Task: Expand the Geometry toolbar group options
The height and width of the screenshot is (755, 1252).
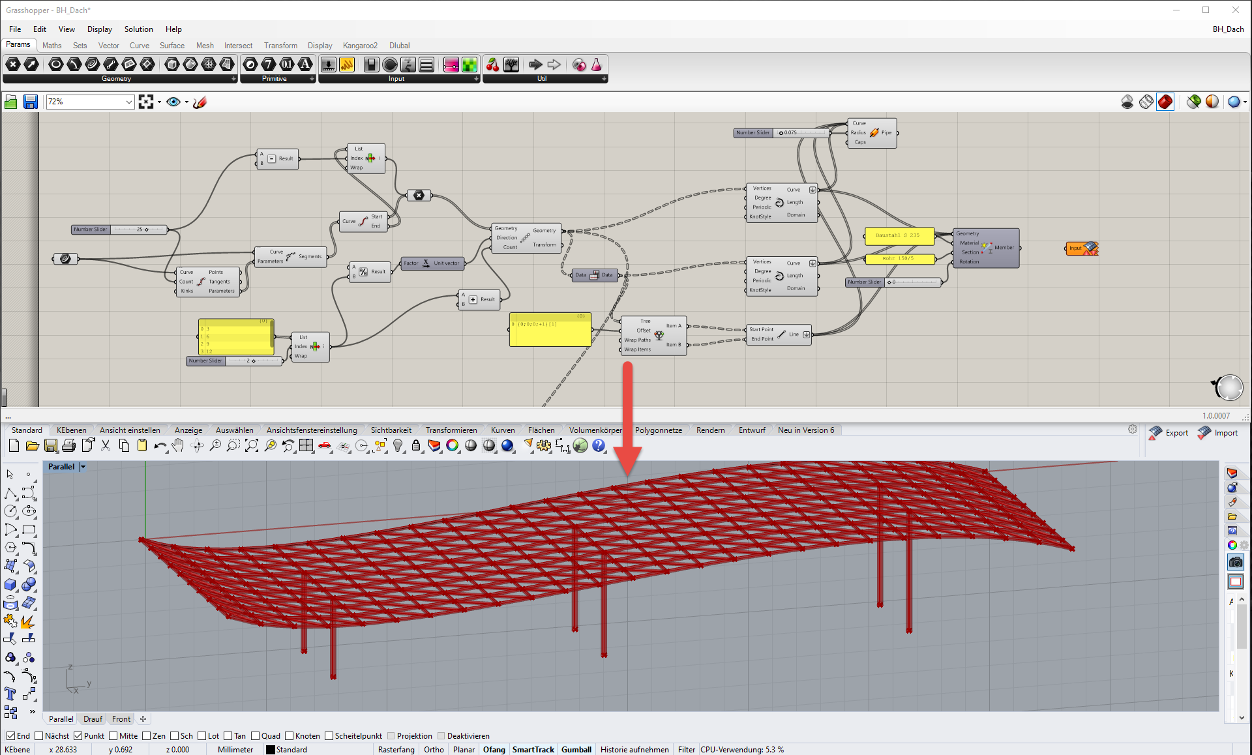Action: coord(233,78)
